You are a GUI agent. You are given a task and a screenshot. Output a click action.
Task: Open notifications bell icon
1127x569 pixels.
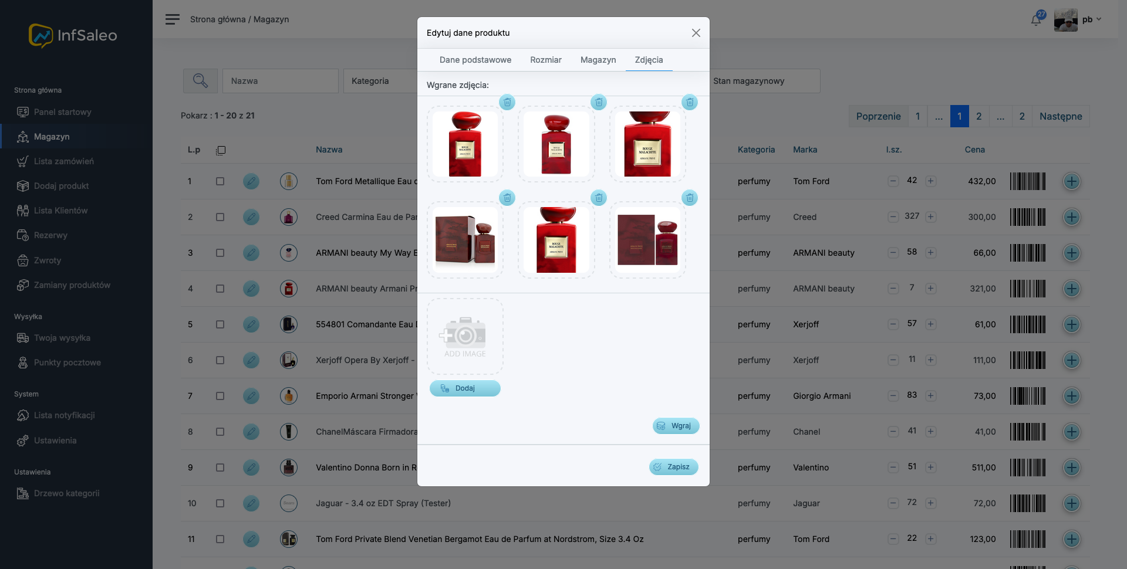coord(1037,20)
